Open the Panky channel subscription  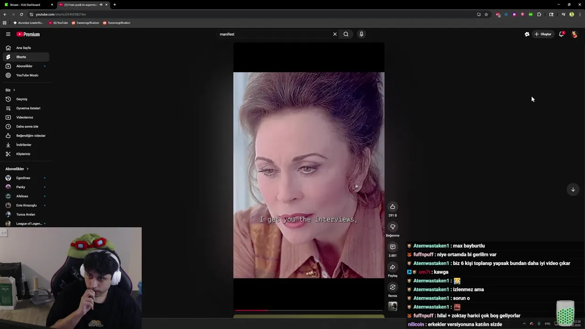pyautogui.click(x=26, y=187)
